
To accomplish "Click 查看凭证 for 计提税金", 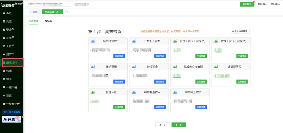I will click(x=160, y=82).
